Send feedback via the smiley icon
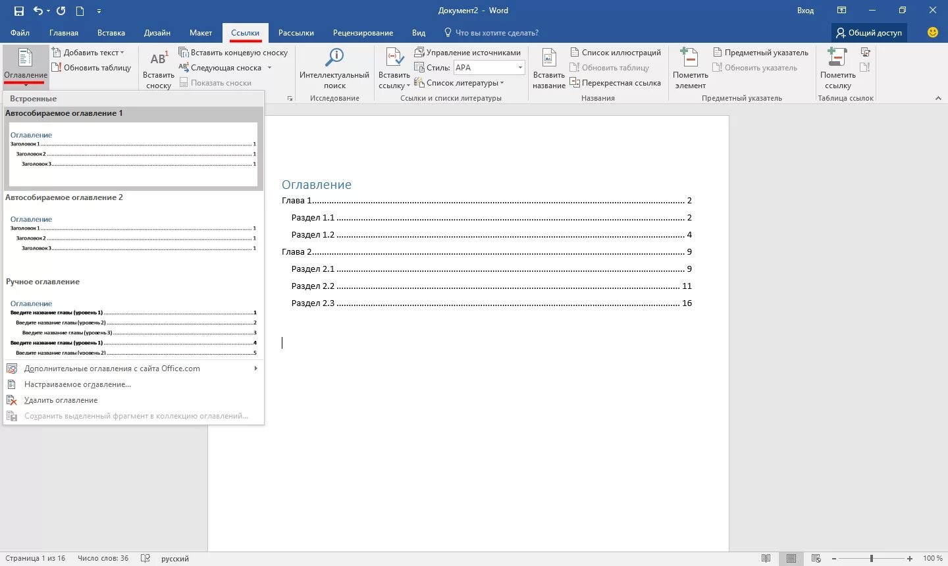The image size is (948, 566). pos(932,32)
